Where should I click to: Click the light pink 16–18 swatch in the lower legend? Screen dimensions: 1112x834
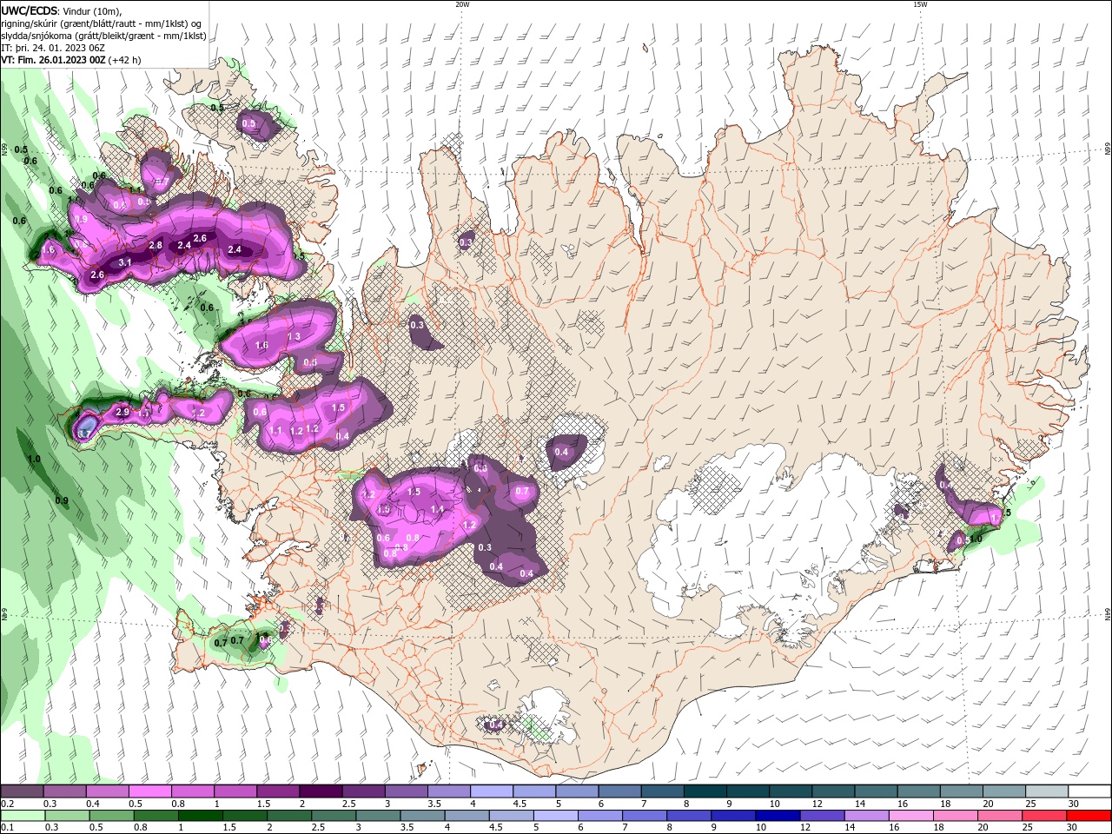(x=911, y=816)
